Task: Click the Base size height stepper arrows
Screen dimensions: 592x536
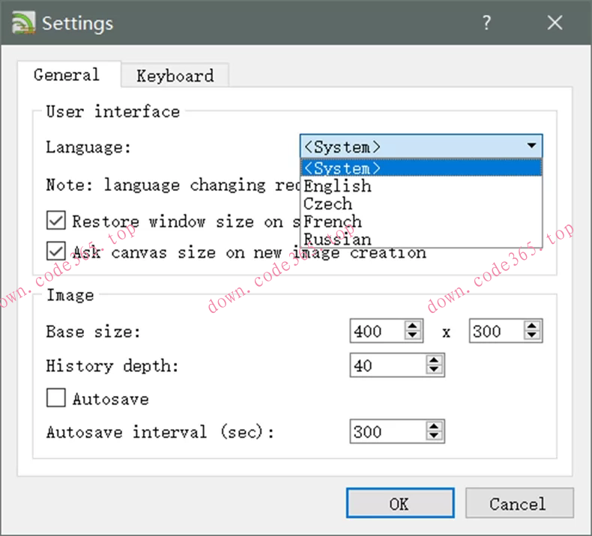Action: click(x=533, y=331)
